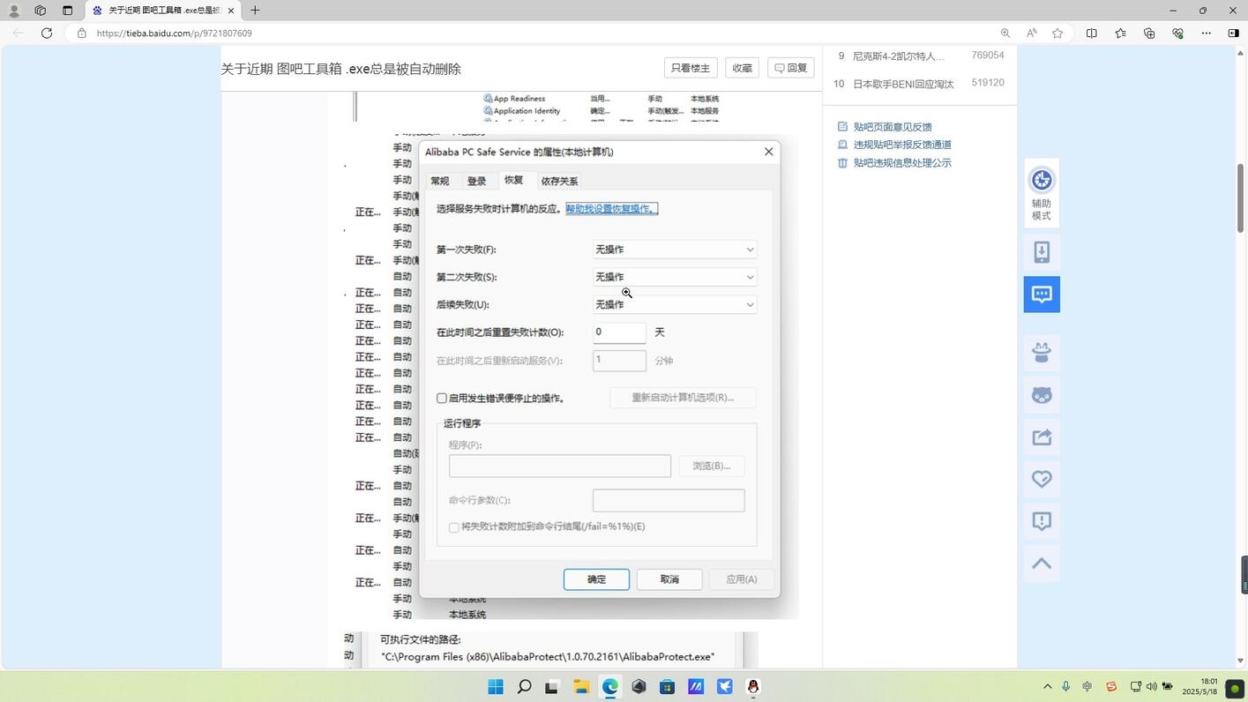Viewport: 1248px width, 702px height.
Task: Open 贴吧页面意见反馈 link
Action: [892, 127]
